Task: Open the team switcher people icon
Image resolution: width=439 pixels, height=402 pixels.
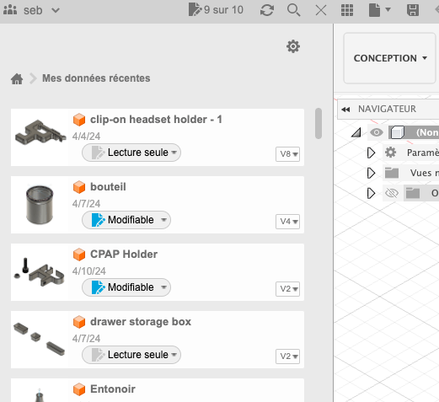Action: 10,10
